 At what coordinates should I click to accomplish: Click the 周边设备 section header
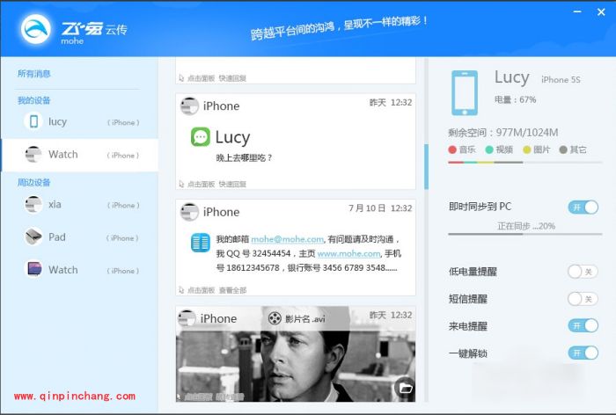click(34, 183)
